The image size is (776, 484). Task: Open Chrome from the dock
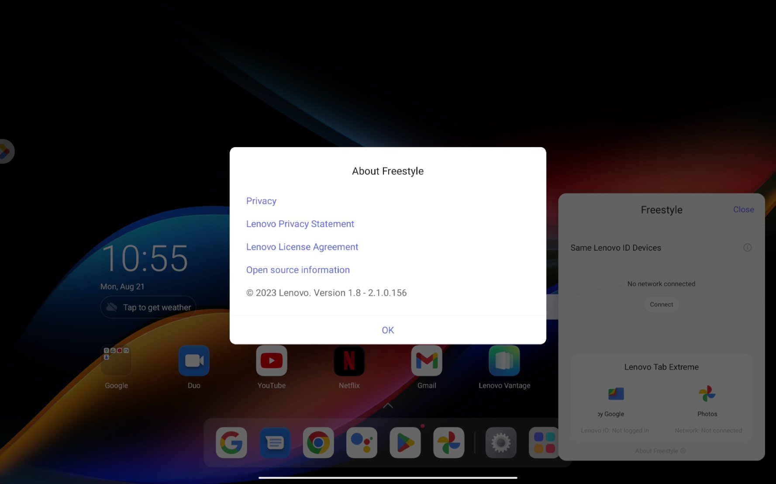[x=318, y=443]
